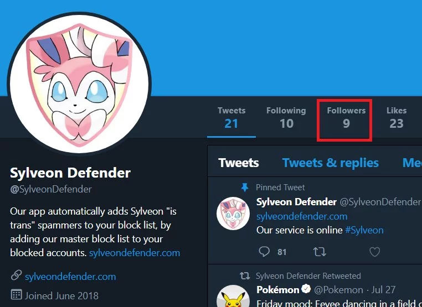Click the link chain icon beside website
Viewport: 422px width, 307px height.
(16, 275)
